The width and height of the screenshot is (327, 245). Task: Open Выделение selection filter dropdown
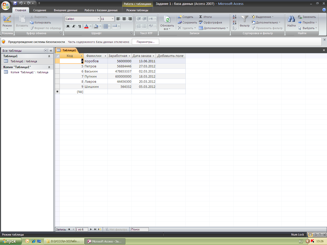(262, 17)
